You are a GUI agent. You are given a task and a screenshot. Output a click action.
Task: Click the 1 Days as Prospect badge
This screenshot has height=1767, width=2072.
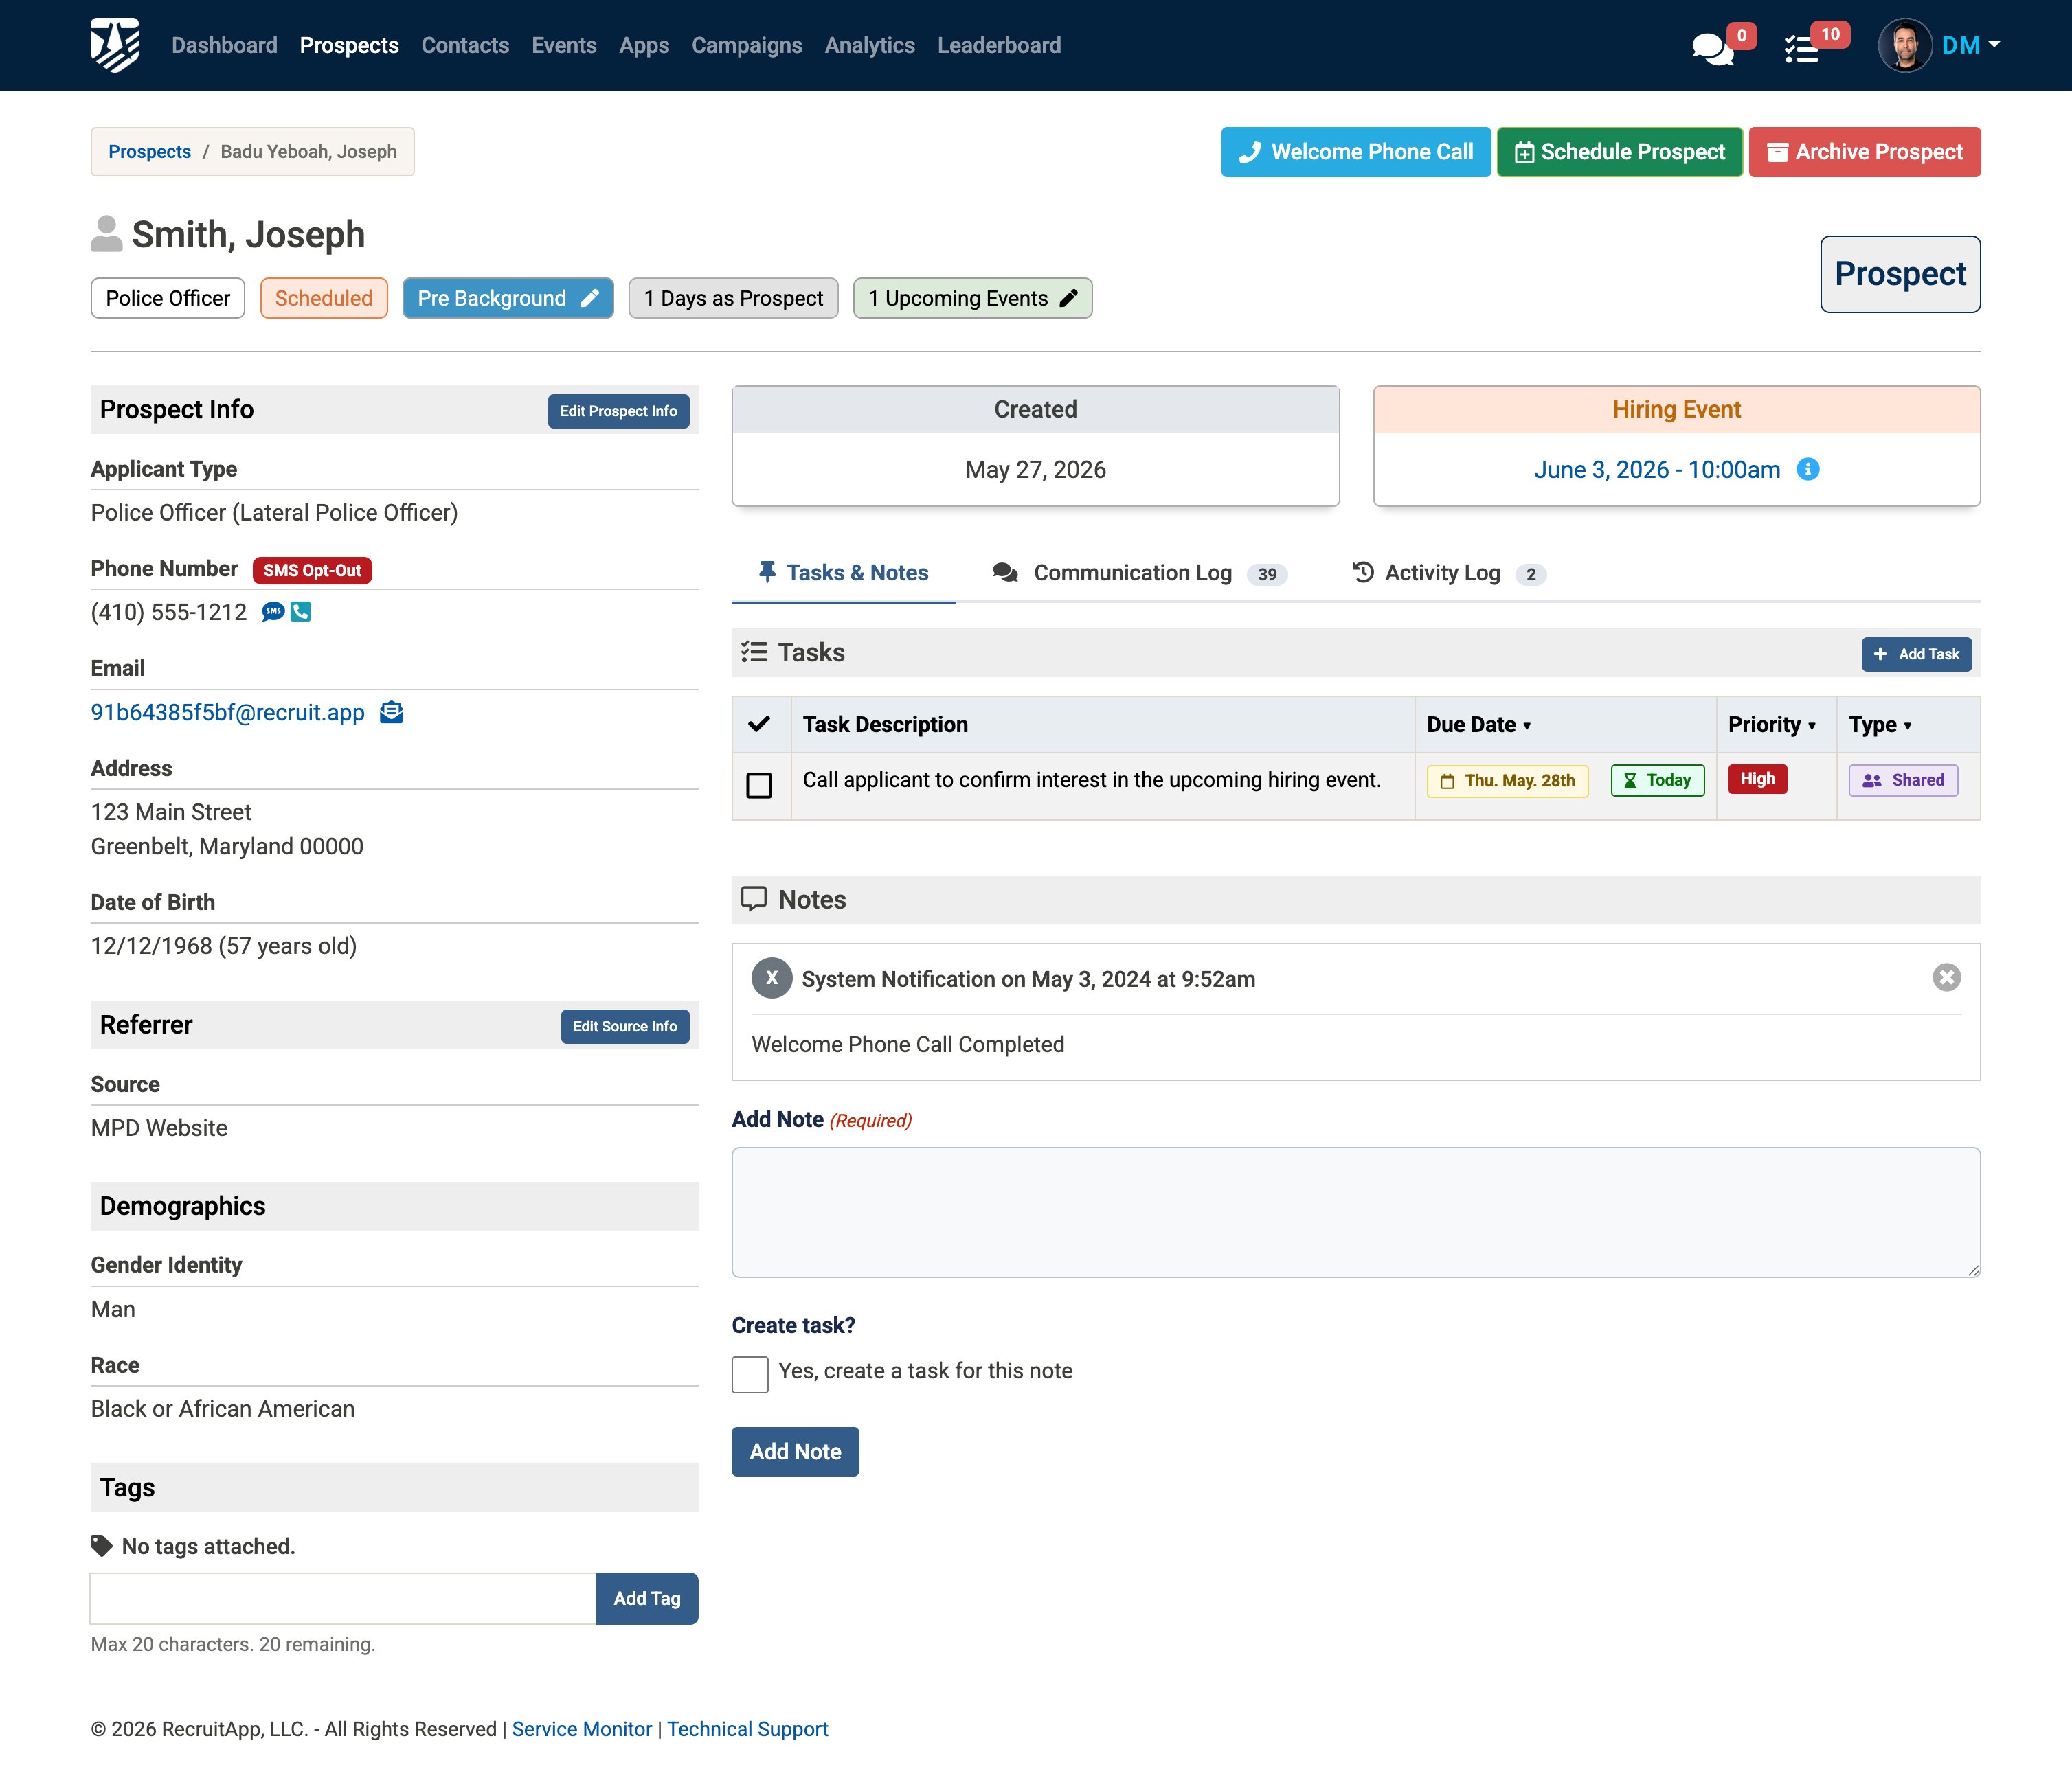click(733, 298)
